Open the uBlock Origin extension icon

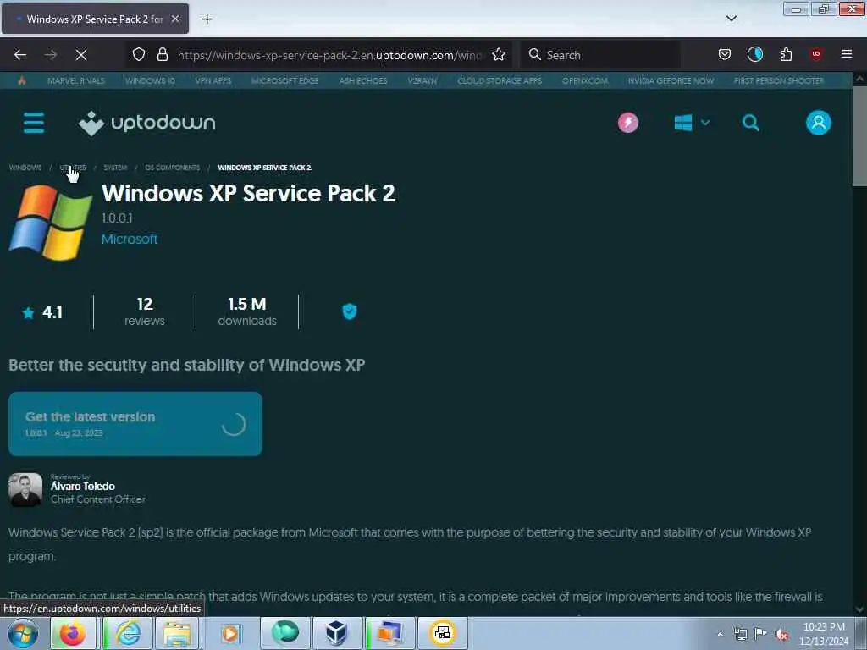[815, 54]
